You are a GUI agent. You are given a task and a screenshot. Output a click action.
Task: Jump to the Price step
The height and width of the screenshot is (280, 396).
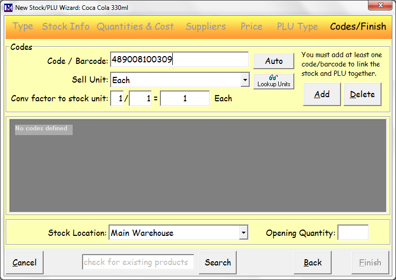tap(252, 26)
